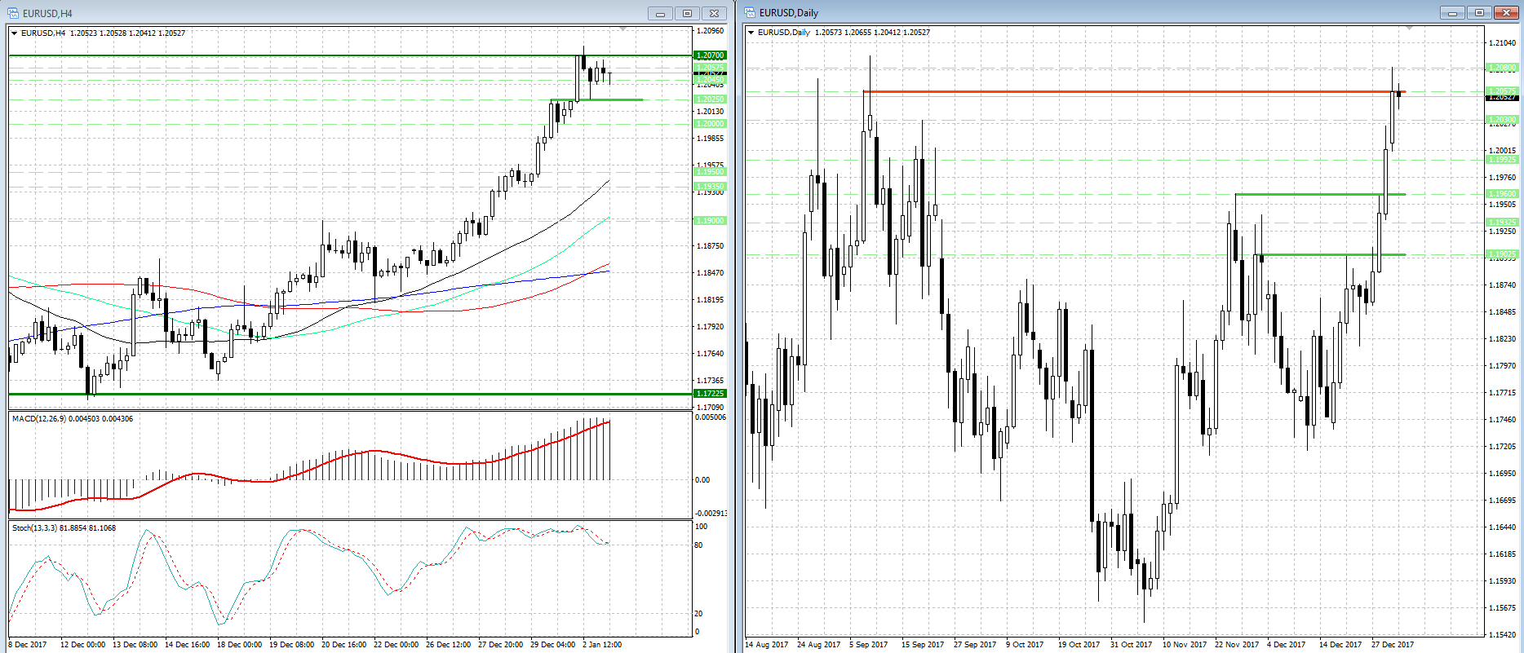Select the 1.19925 level label in Daily chart
1524x653 pixels.
point(1502,160)
